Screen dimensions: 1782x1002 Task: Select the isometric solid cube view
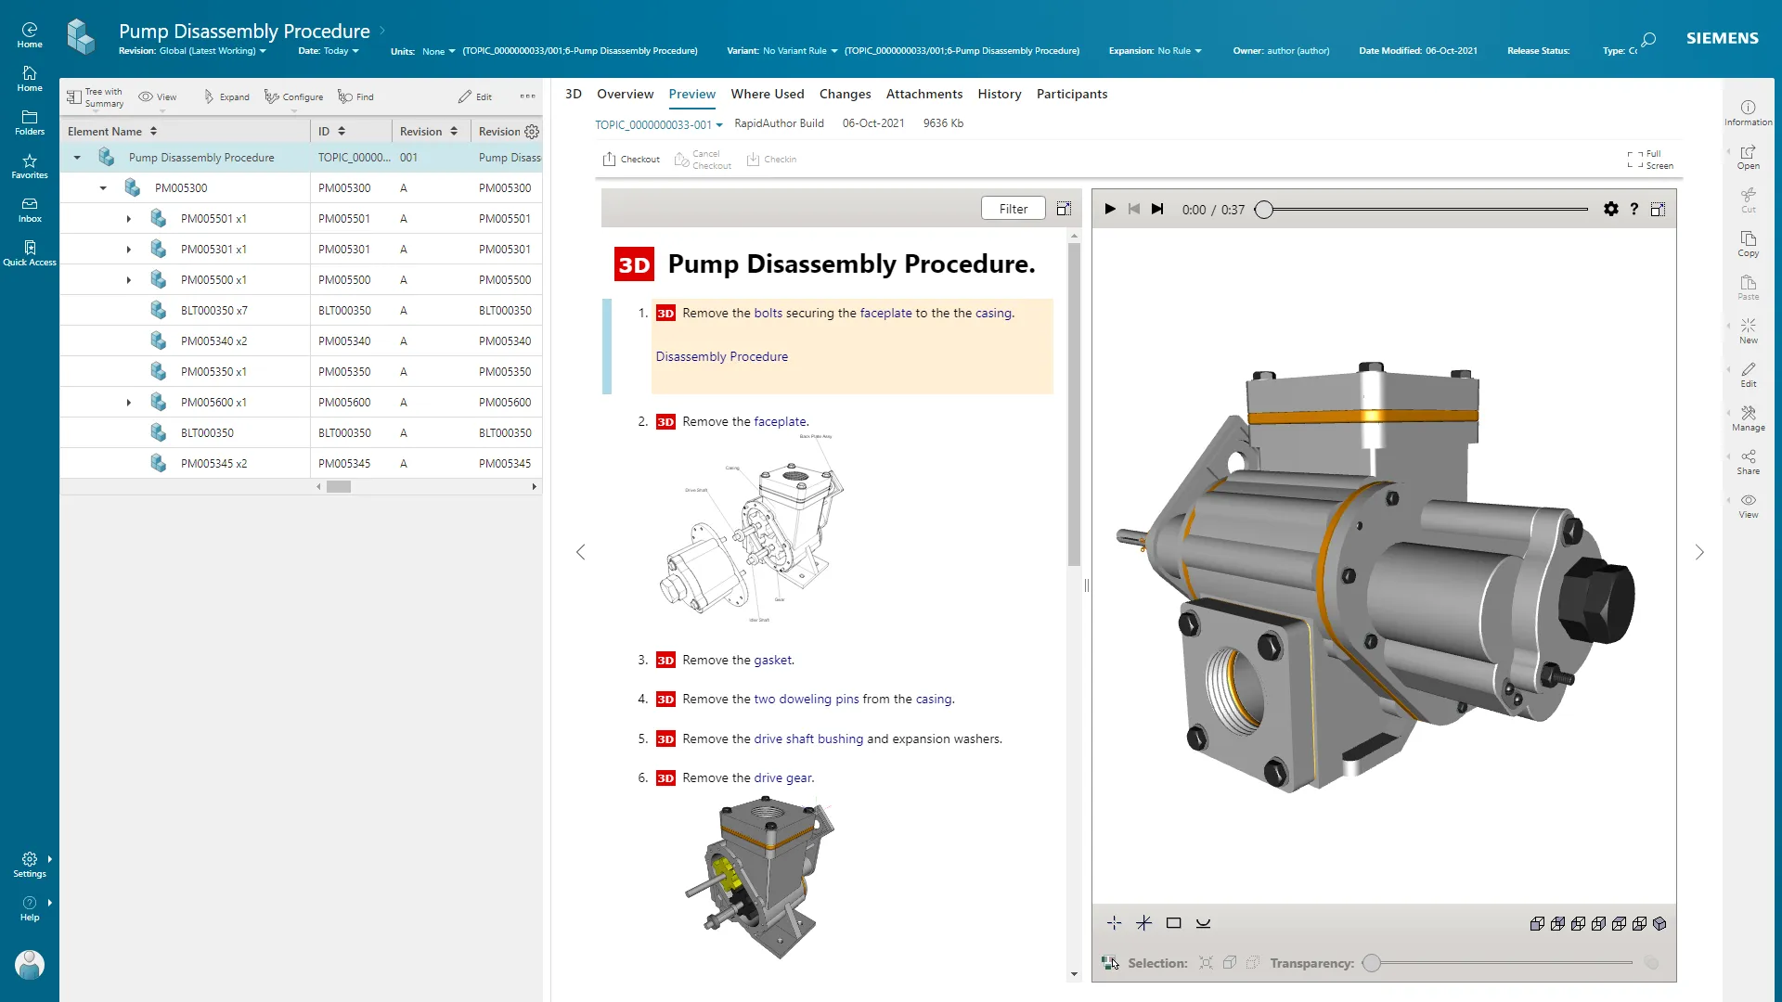pos(1660,924)
